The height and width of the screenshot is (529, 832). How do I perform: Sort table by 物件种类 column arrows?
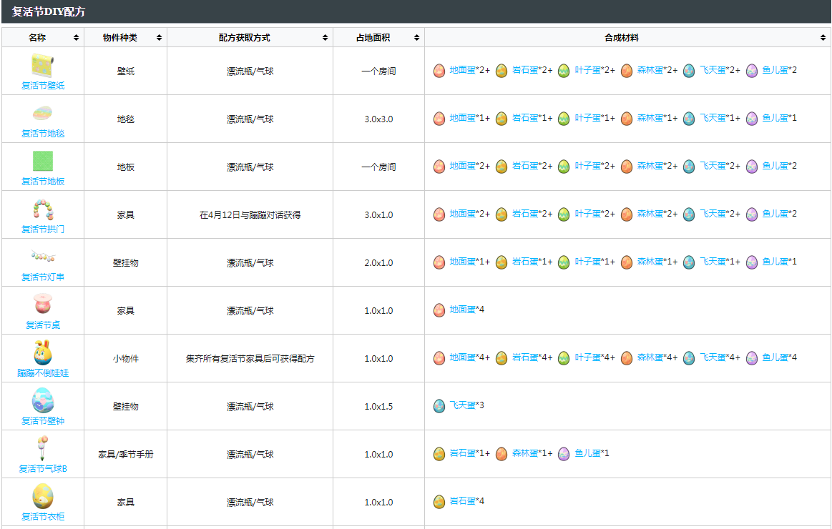pos(160,38)
